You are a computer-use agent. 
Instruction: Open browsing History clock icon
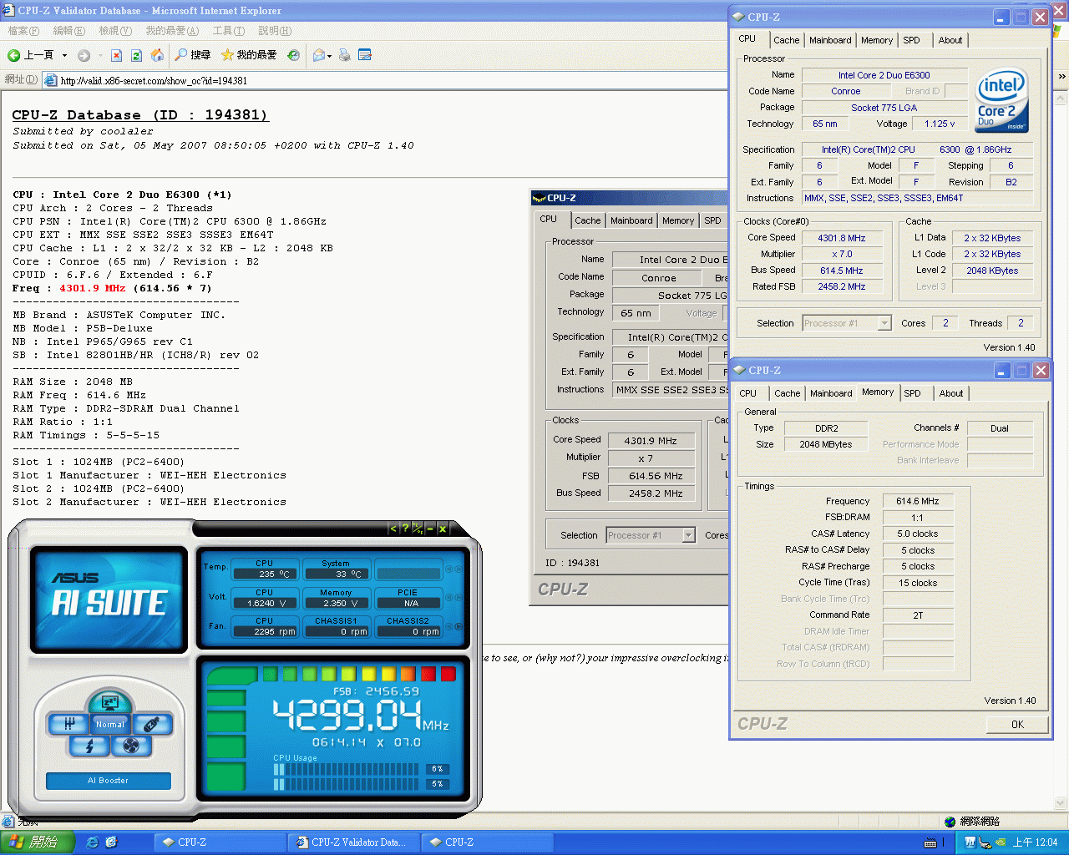coord(293,56)
